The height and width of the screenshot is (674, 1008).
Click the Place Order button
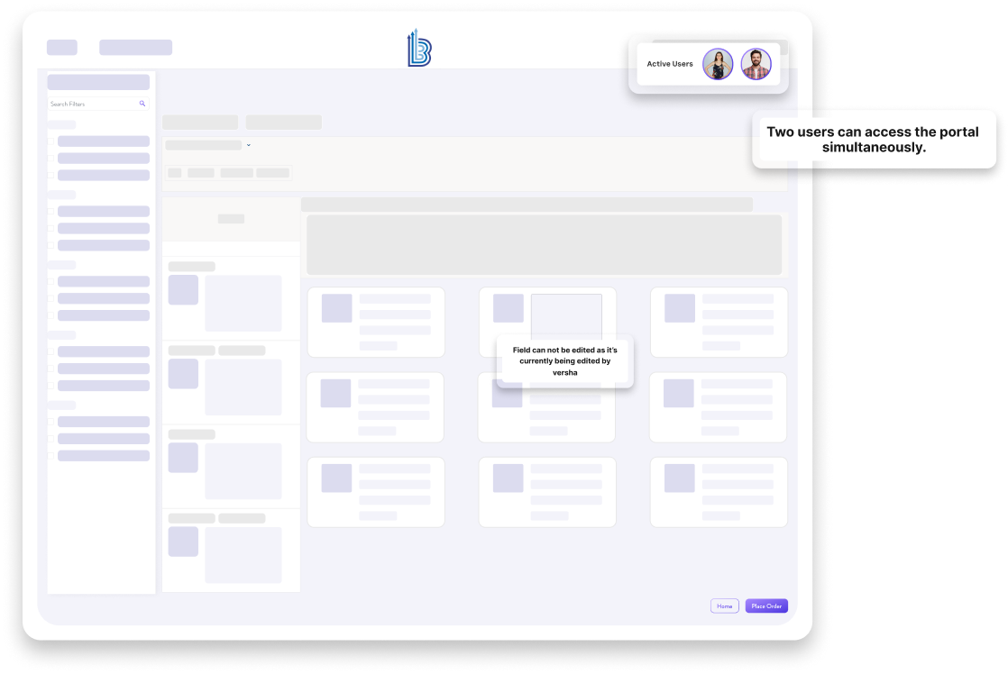click(x=765, y=606)
